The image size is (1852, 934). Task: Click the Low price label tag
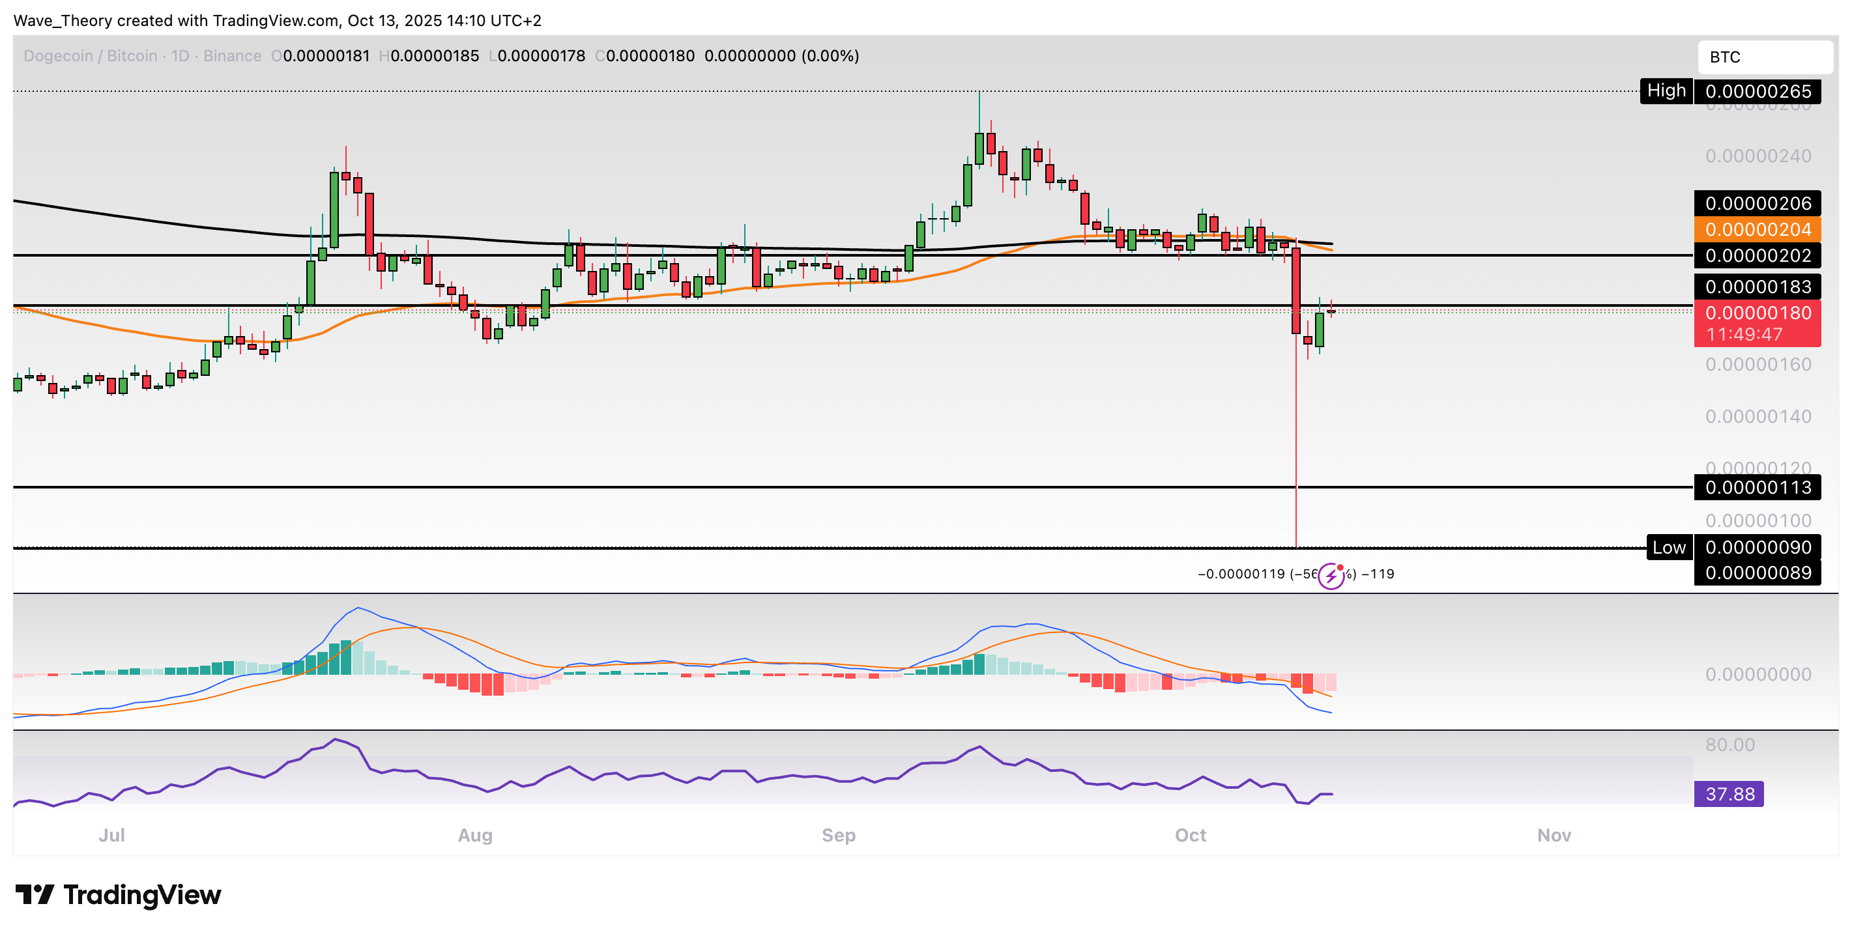tap(1668, 548)
